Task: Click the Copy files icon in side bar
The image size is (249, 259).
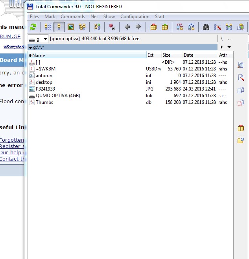Action: click(x=241, y=90)
